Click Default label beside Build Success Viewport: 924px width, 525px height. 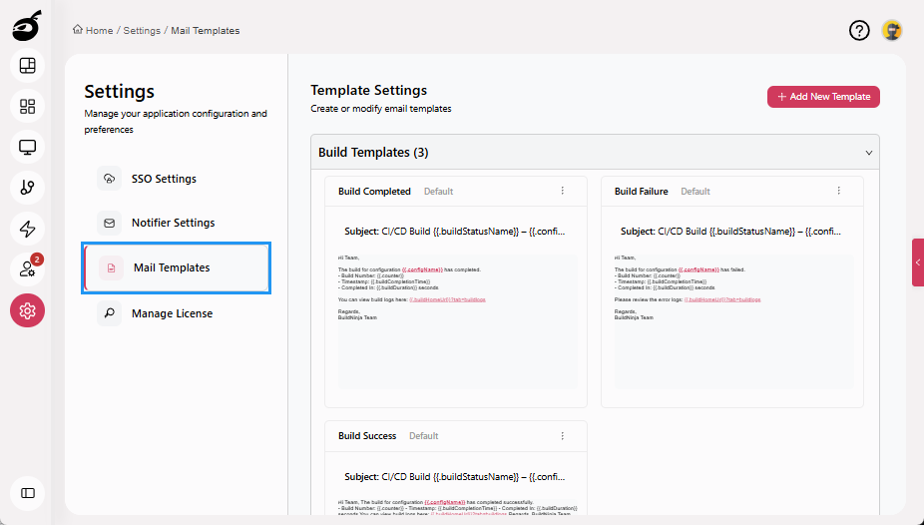[424, 436]
